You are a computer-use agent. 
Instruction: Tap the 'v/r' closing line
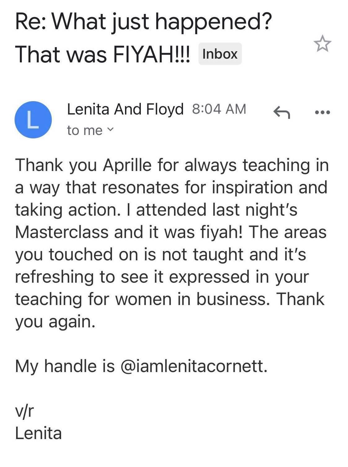click(x=24, y=411)
